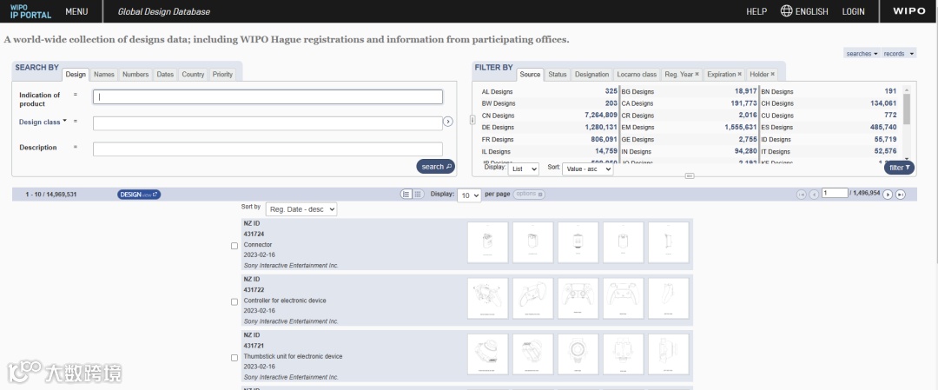Screen dimensions: 938x390
Task: Remove the Reg. Year filter tab
Action: (x=697, y=74)
